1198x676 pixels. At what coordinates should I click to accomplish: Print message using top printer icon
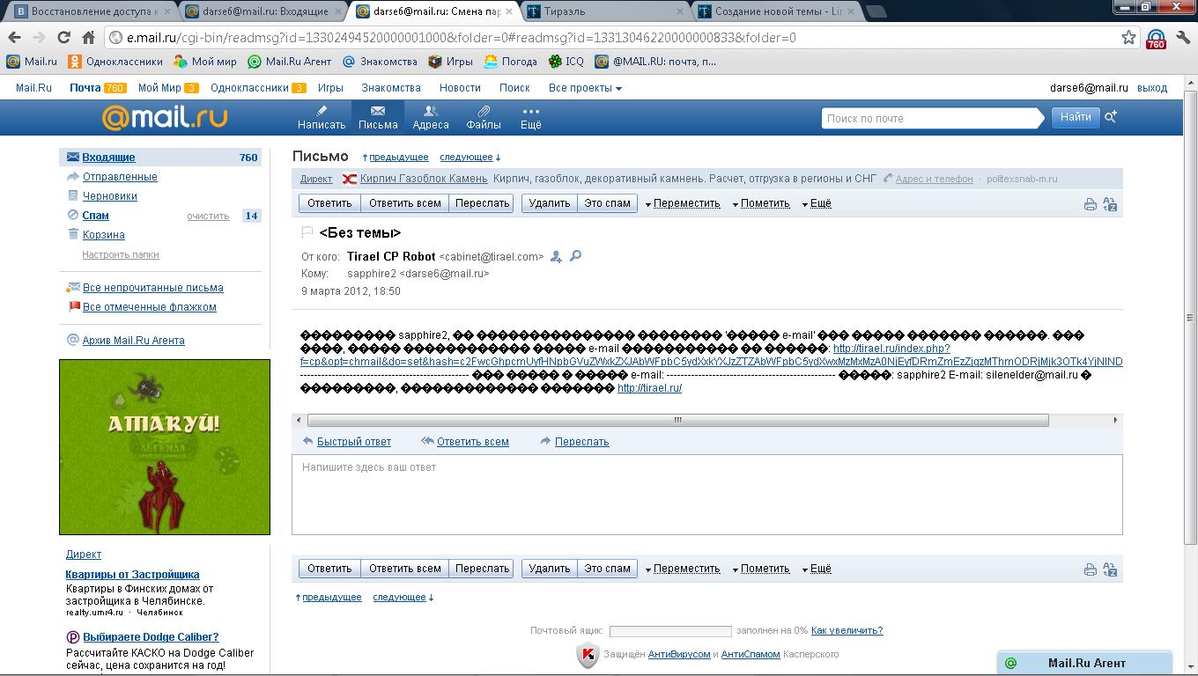1090,204
